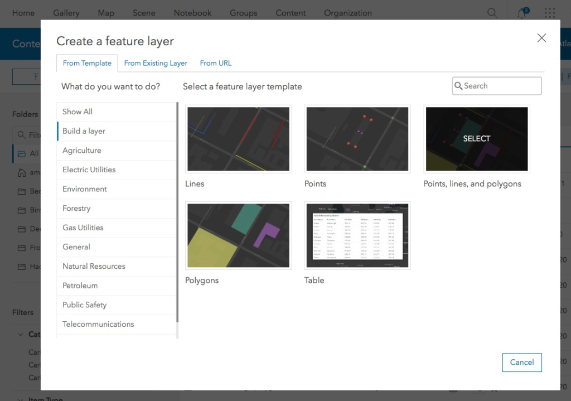Image resolution: width=571 pixels, height=401 pixels.
Task: Select the Lines template thumbnail
Action: point(238,139)
